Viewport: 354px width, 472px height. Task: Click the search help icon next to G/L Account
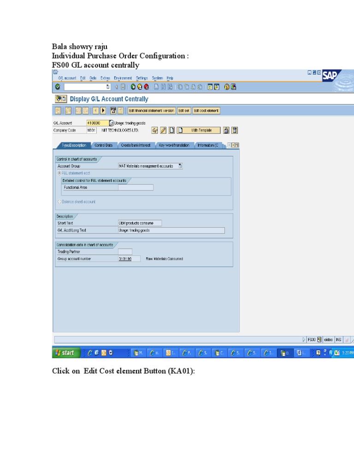coord(112,123)
